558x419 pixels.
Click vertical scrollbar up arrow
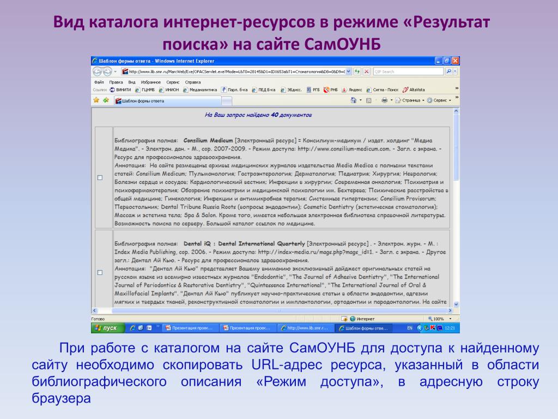click(x=456, y=111)
